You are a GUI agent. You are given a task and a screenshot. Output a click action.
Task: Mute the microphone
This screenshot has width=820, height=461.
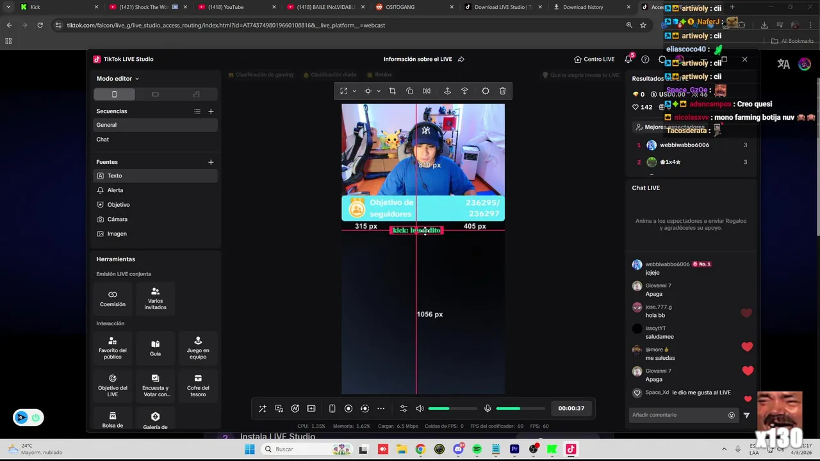488,408
